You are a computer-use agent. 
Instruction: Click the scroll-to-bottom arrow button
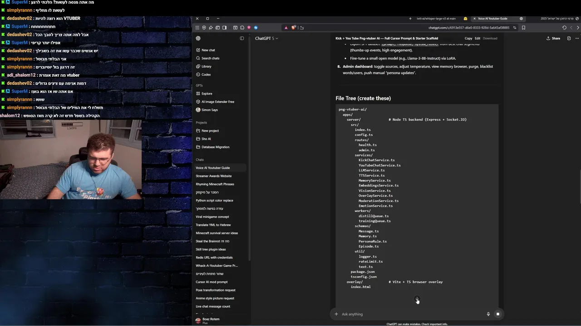(x=417, y=300)
